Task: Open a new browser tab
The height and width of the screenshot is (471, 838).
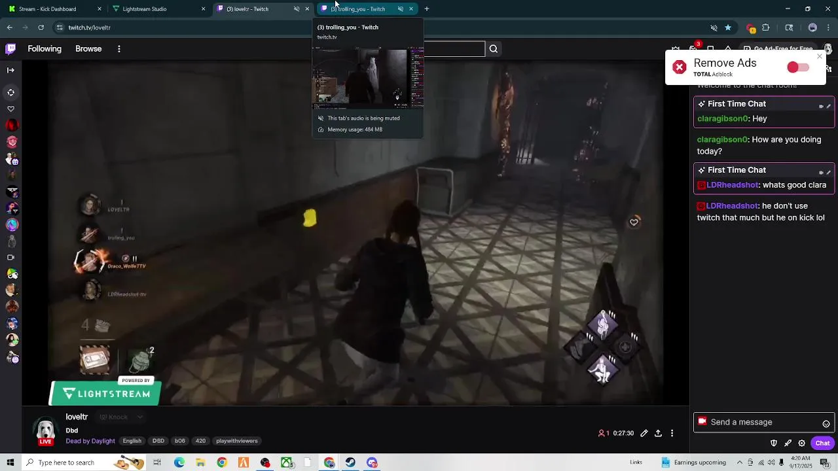Action: click(x=427, y=9)
